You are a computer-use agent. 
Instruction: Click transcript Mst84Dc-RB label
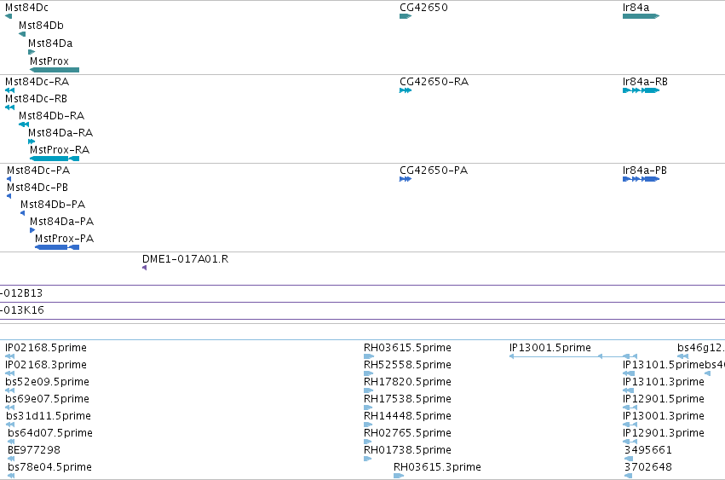pos(36,99)
